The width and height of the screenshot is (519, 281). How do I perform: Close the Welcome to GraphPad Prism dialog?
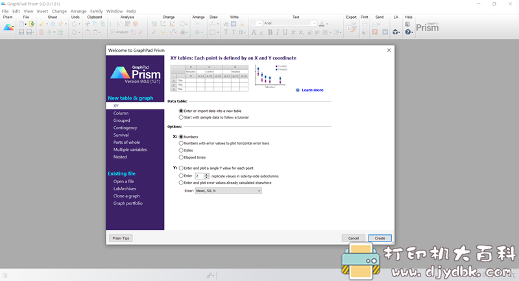click(x=389, y=51)
